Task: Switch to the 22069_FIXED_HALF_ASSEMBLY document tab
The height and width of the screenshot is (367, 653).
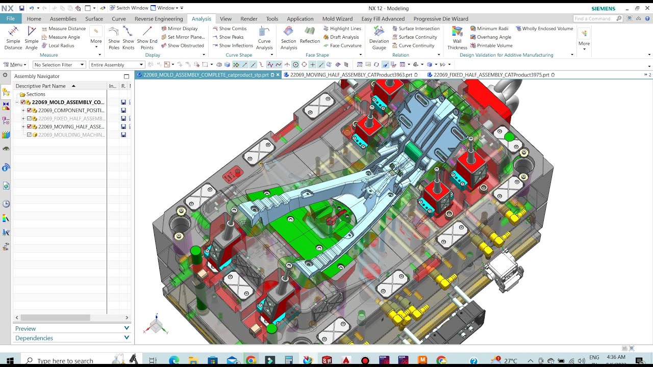Action: 491,75
